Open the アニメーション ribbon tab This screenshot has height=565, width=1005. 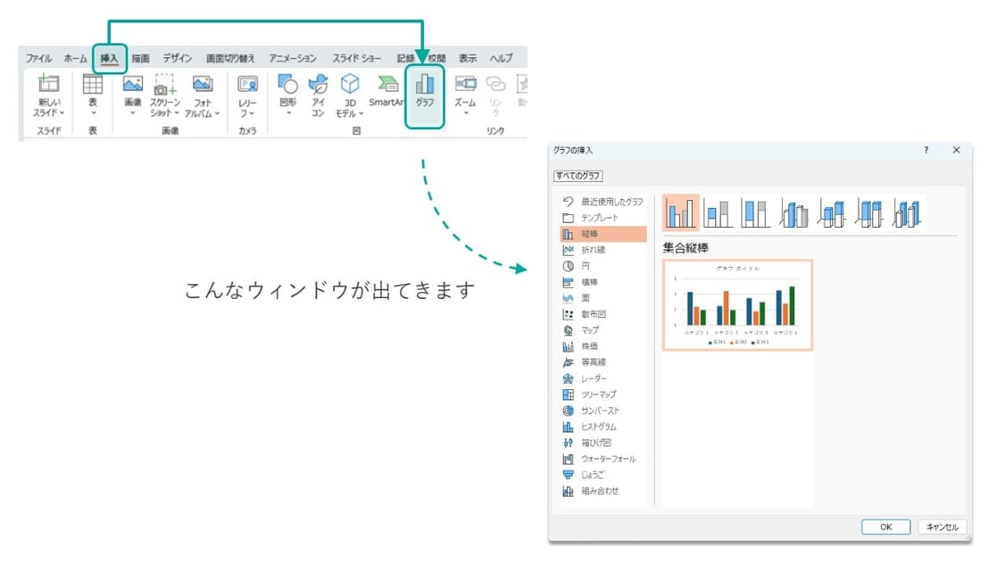coord(295,57)
